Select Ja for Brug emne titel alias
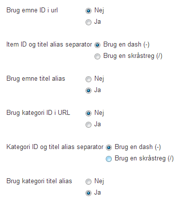Screen dimensions: 179x203 pos(89,91)
